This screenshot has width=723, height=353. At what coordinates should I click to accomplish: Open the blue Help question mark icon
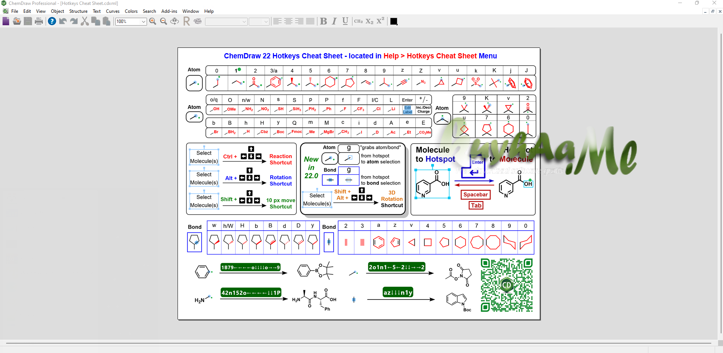tap(52, 21)
